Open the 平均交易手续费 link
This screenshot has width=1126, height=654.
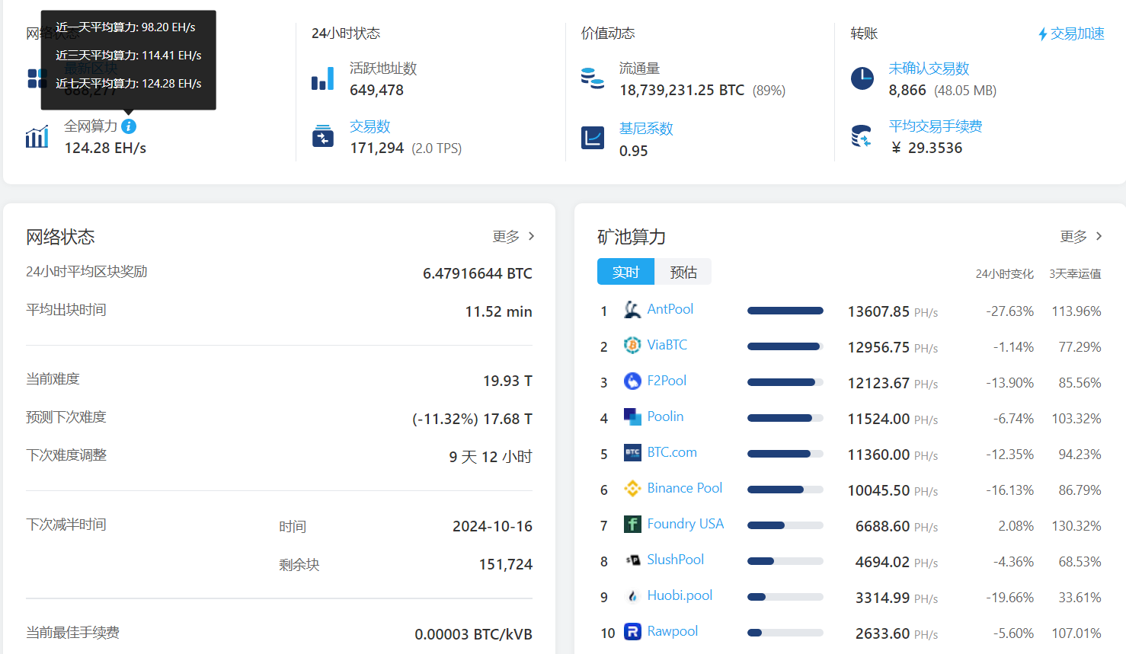(936, 126)
